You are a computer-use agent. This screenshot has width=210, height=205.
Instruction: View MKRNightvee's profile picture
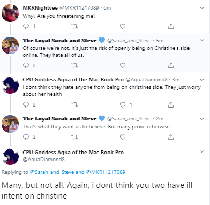(x=10, y=13)
